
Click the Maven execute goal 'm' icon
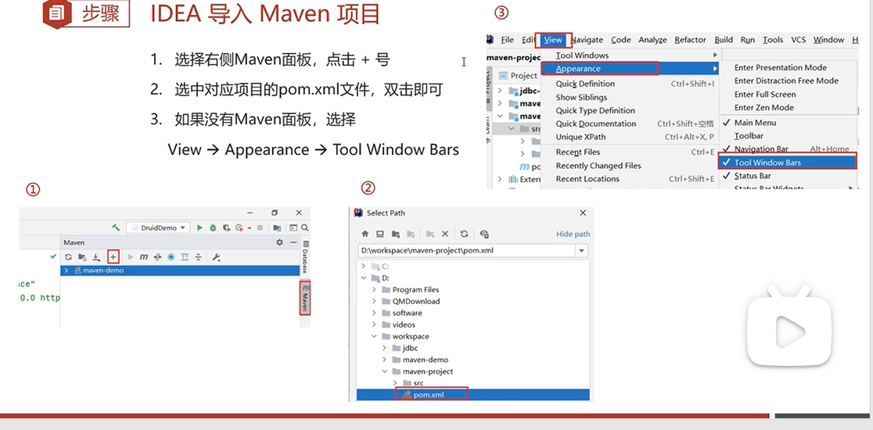(144, 257)
